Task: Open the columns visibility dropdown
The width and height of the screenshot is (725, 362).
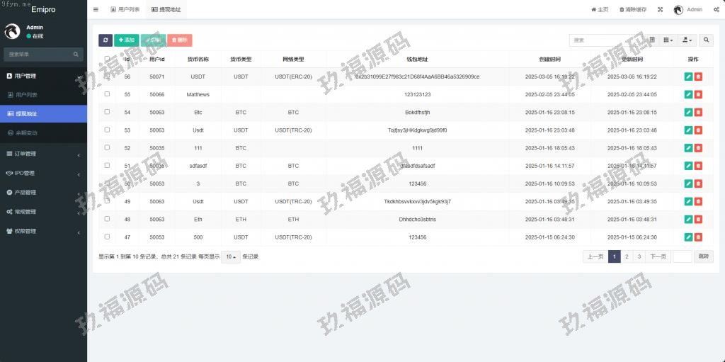Action: pos(668,40)
